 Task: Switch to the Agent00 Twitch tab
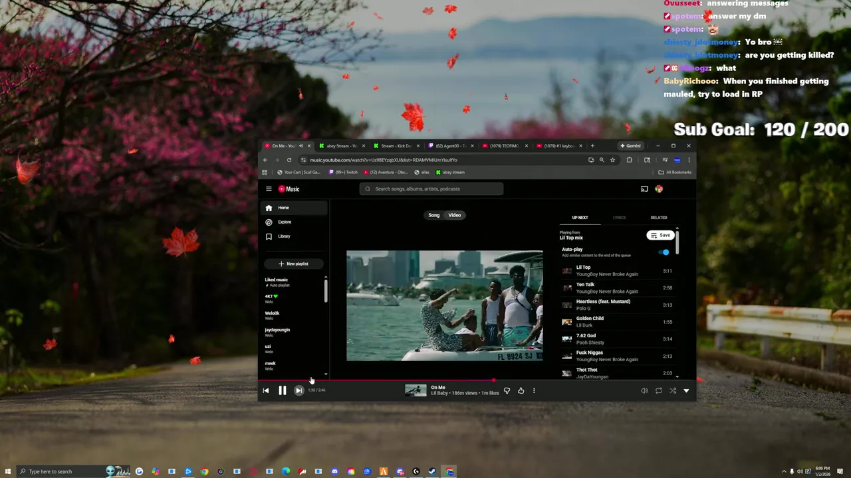pyautogui.click(x=451, y=146)
